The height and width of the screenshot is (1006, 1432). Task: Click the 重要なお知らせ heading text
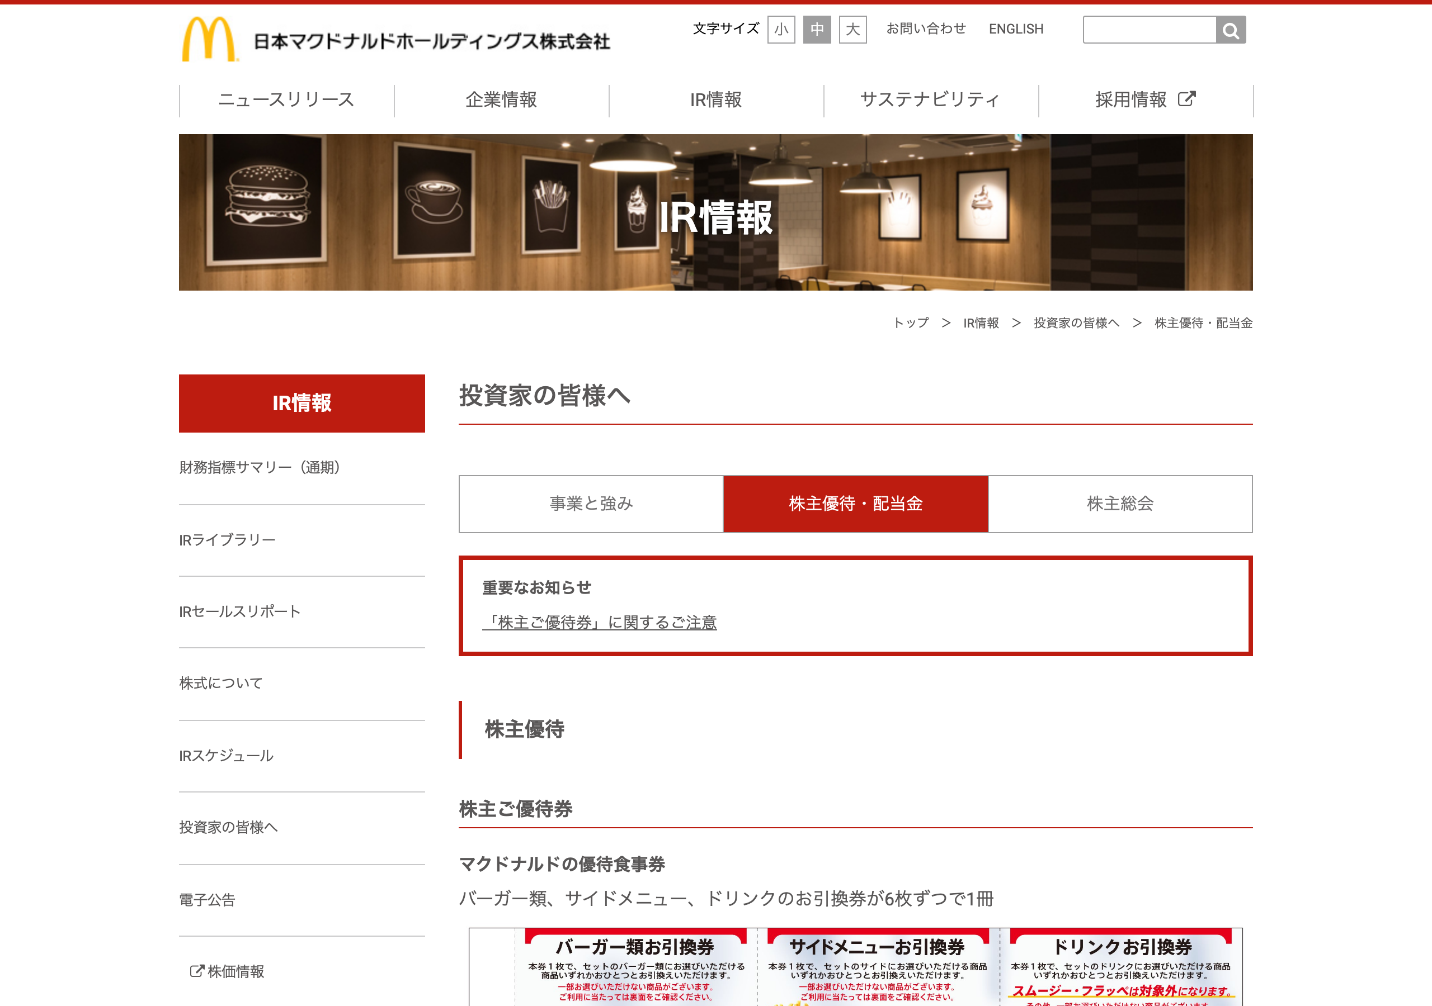(537, 587)
